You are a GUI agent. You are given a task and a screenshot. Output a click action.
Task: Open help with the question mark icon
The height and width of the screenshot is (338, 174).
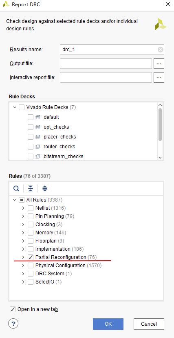point(13,324)
